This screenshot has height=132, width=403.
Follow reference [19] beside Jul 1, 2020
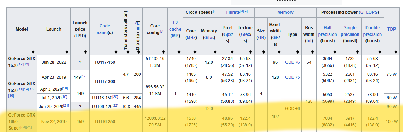tap(64, 96)
